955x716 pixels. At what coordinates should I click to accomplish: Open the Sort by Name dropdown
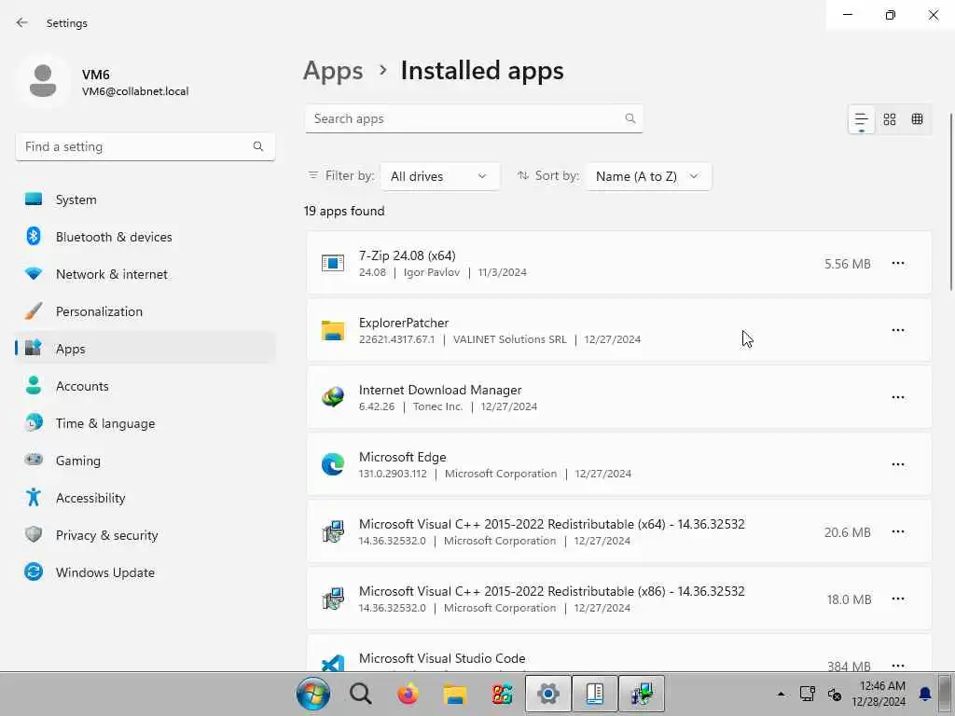tap(648, 176)
